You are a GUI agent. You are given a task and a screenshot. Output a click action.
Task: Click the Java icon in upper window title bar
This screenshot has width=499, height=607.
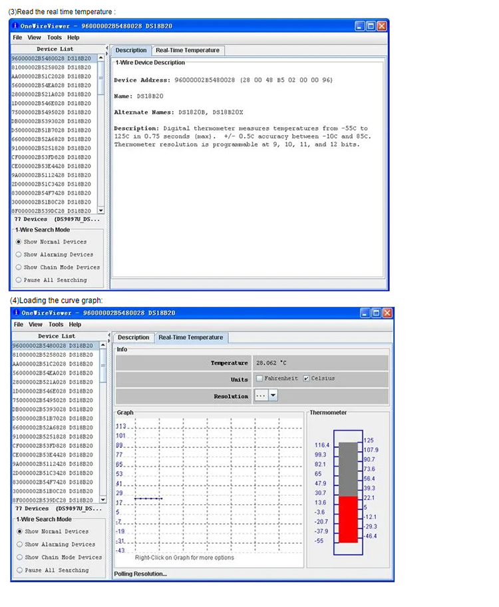pos(15,25)
